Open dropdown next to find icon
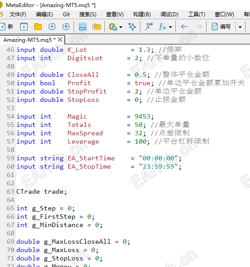 [121, 27]
